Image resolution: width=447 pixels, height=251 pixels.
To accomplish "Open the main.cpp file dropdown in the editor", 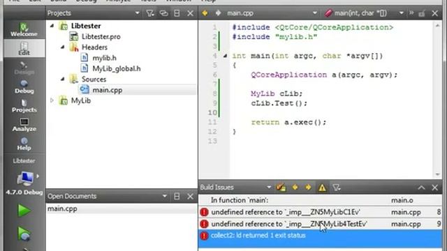I will point(315,13).
